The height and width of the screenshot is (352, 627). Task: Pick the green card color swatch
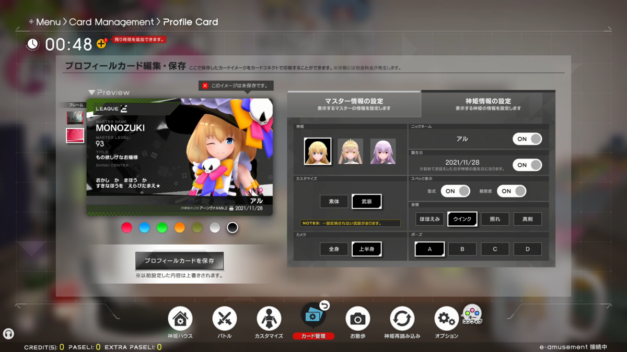point(162,227)
